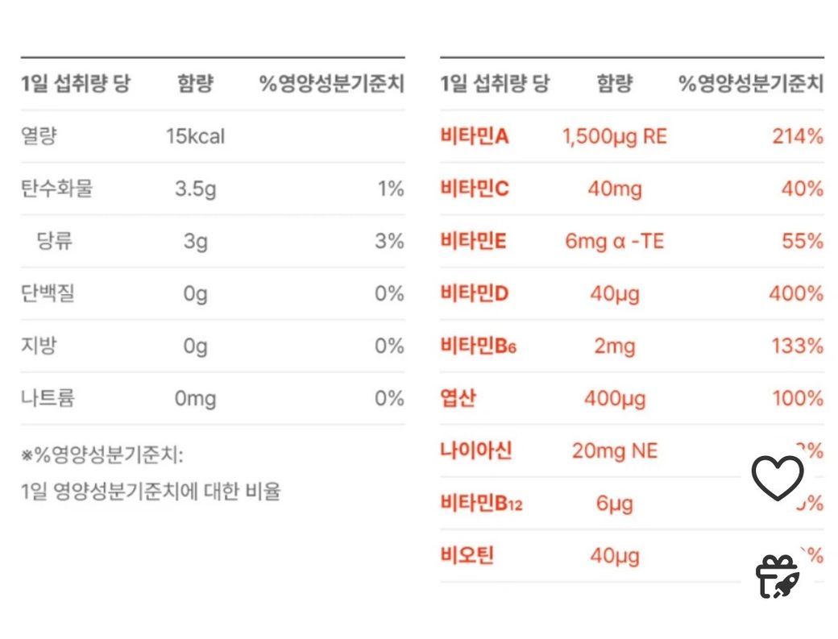Click the 당류 row label

pyautogui.click(x=56, y=241)
